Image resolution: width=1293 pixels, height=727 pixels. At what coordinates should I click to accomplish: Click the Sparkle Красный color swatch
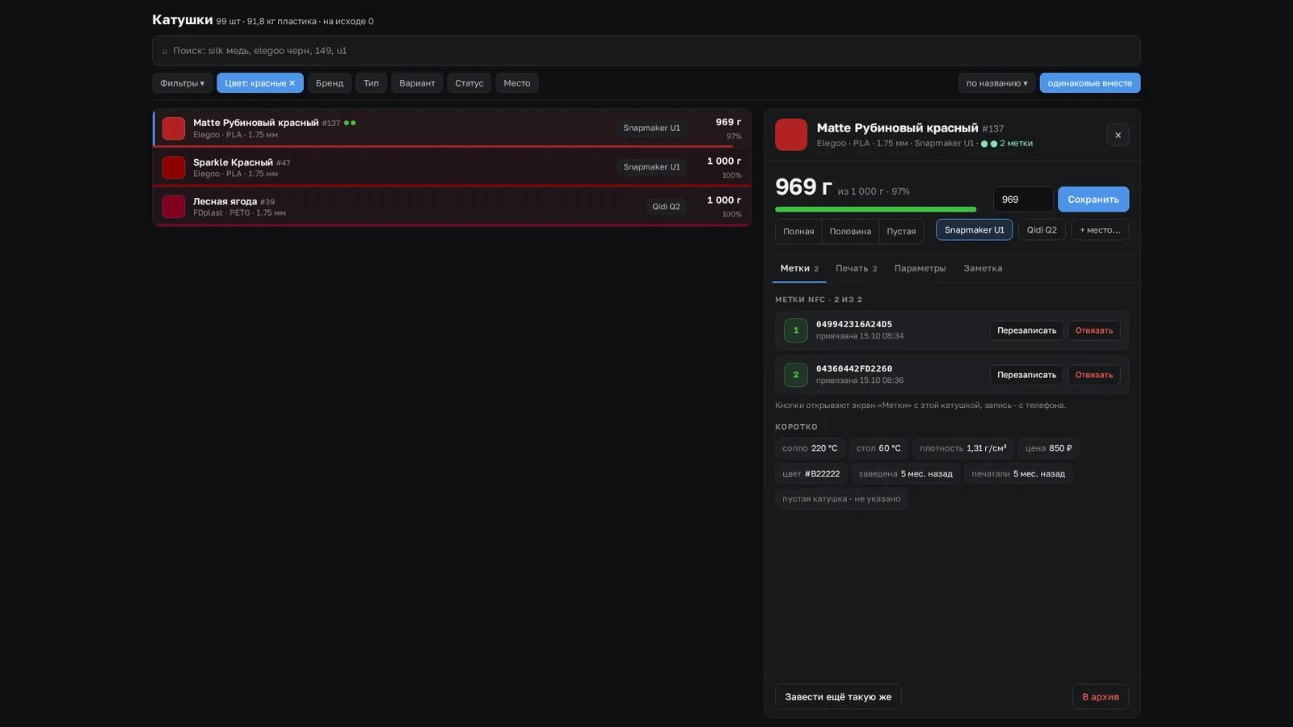click(x=174, y=167)
